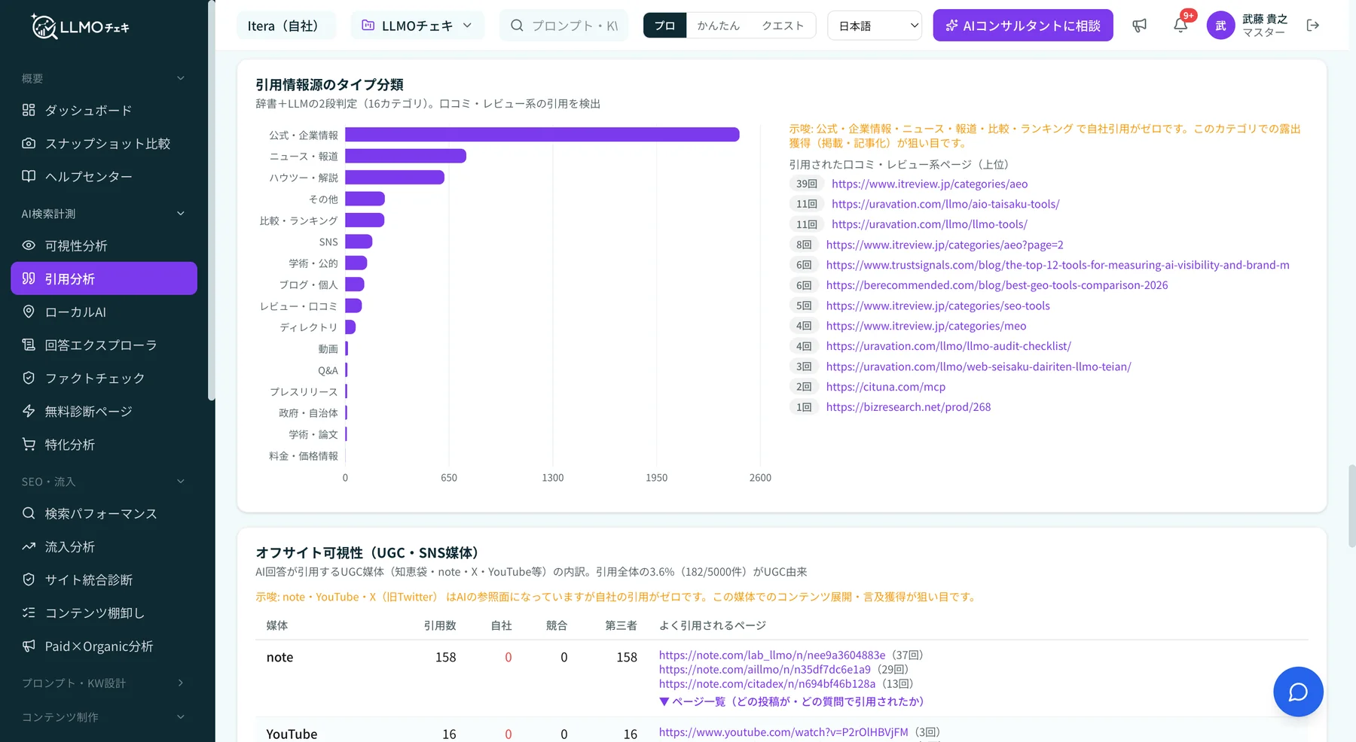Click the スナップショット比較 camera icon
1356x742 pixels.
click(x=29, y=143)
